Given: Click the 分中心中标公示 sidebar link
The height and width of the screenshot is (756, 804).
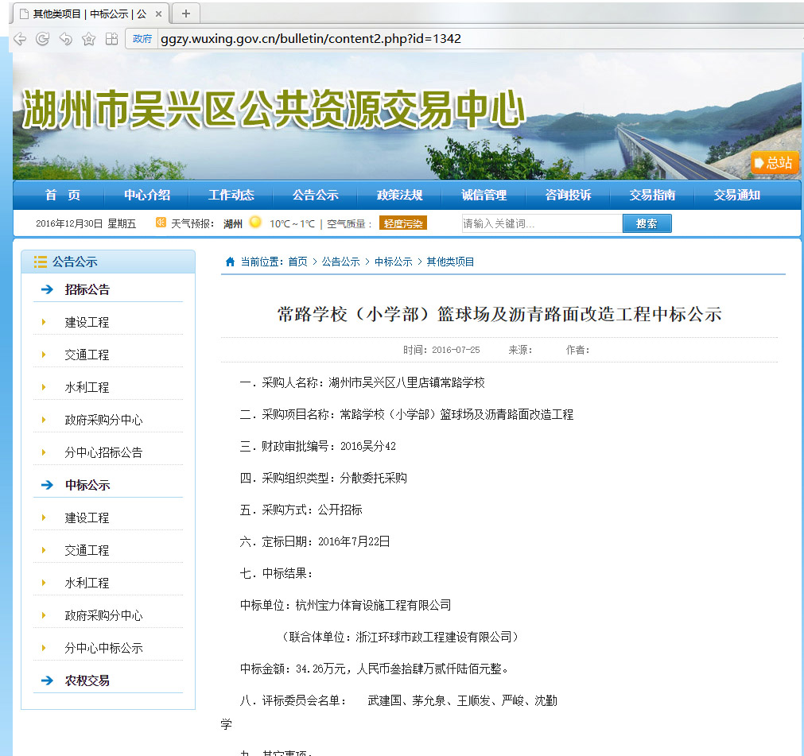Looking at the screenshot, I should click(x=103, y=648).
